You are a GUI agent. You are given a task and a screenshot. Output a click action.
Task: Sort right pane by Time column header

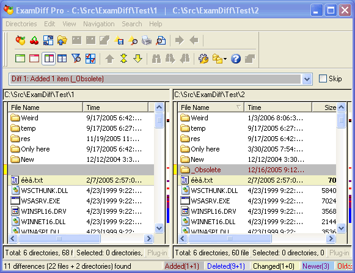278,107
